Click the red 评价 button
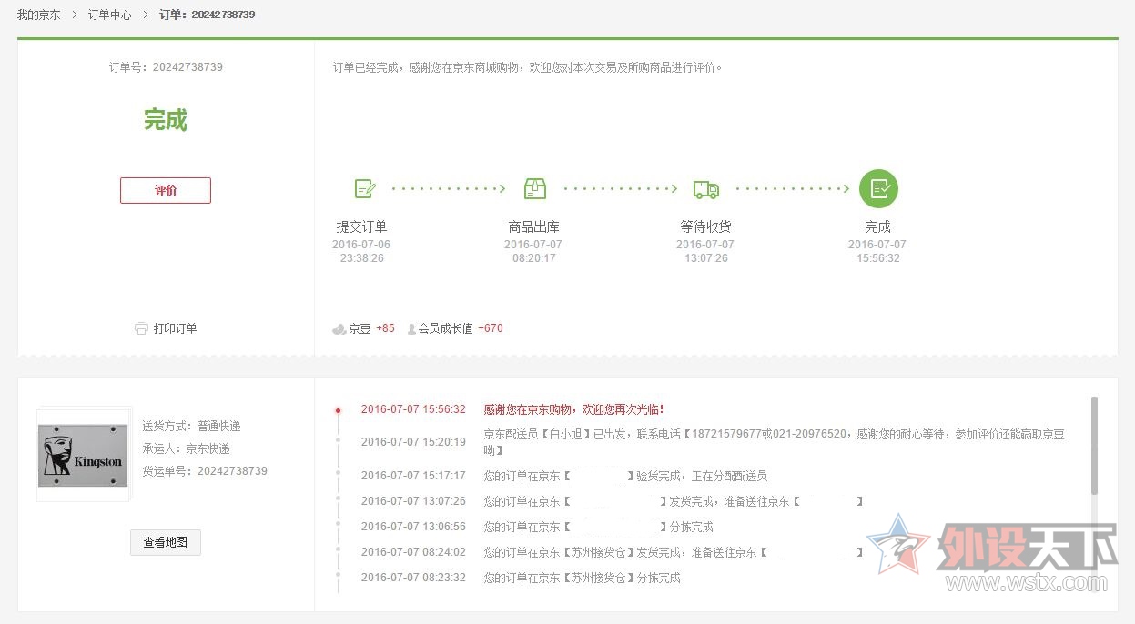Screen dimensions: 1135x624 (166, 190)
